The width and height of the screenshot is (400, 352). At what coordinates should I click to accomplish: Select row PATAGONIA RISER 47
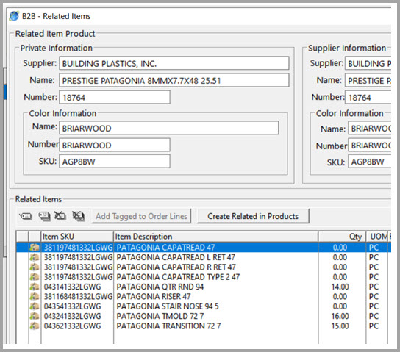point(204,296)
